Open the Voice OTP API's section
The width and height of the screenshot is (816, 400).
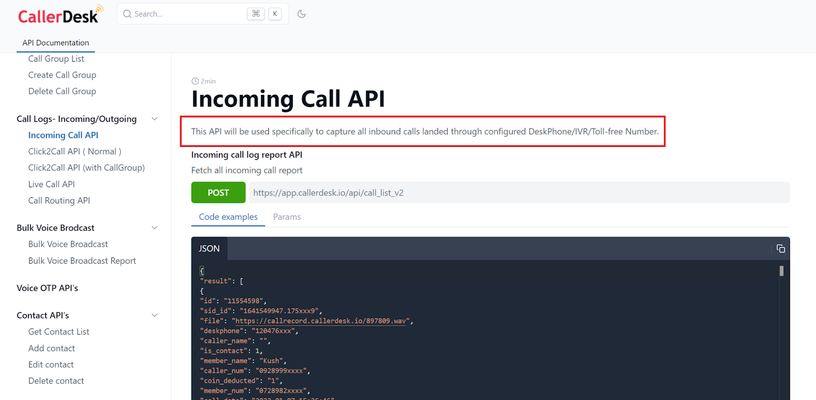pos(47,288)
